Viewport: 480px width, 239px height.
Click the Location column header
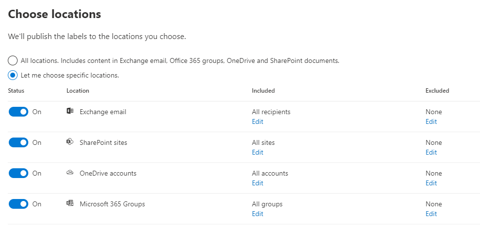point(78,91)
